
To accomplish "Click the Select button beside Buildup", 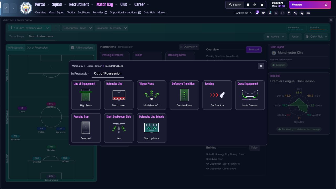I will 255,148.
